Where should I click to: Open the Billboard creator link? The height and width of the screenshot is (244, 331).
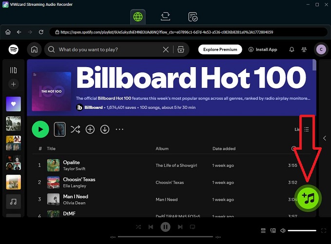pyautogui.click(x=94, y=107)
